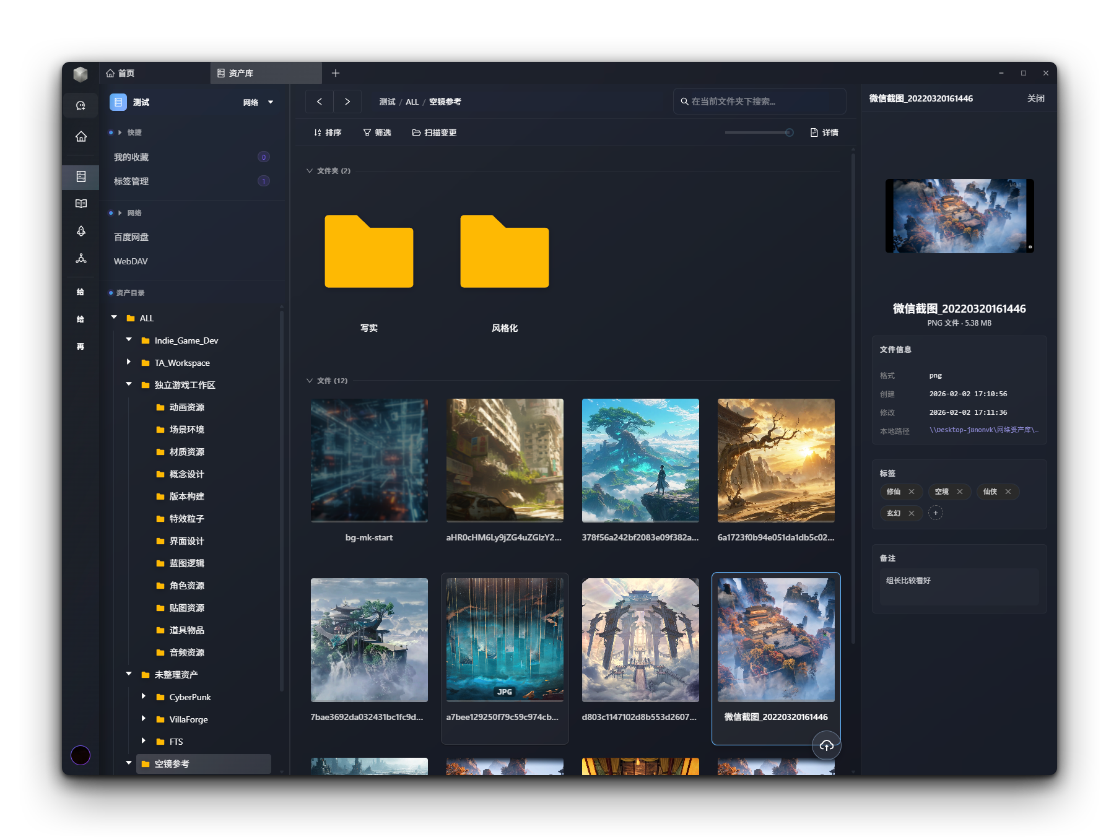Remove the 修仙 tag
This screenshot has height=837, width=1119.
pos(912,492)
